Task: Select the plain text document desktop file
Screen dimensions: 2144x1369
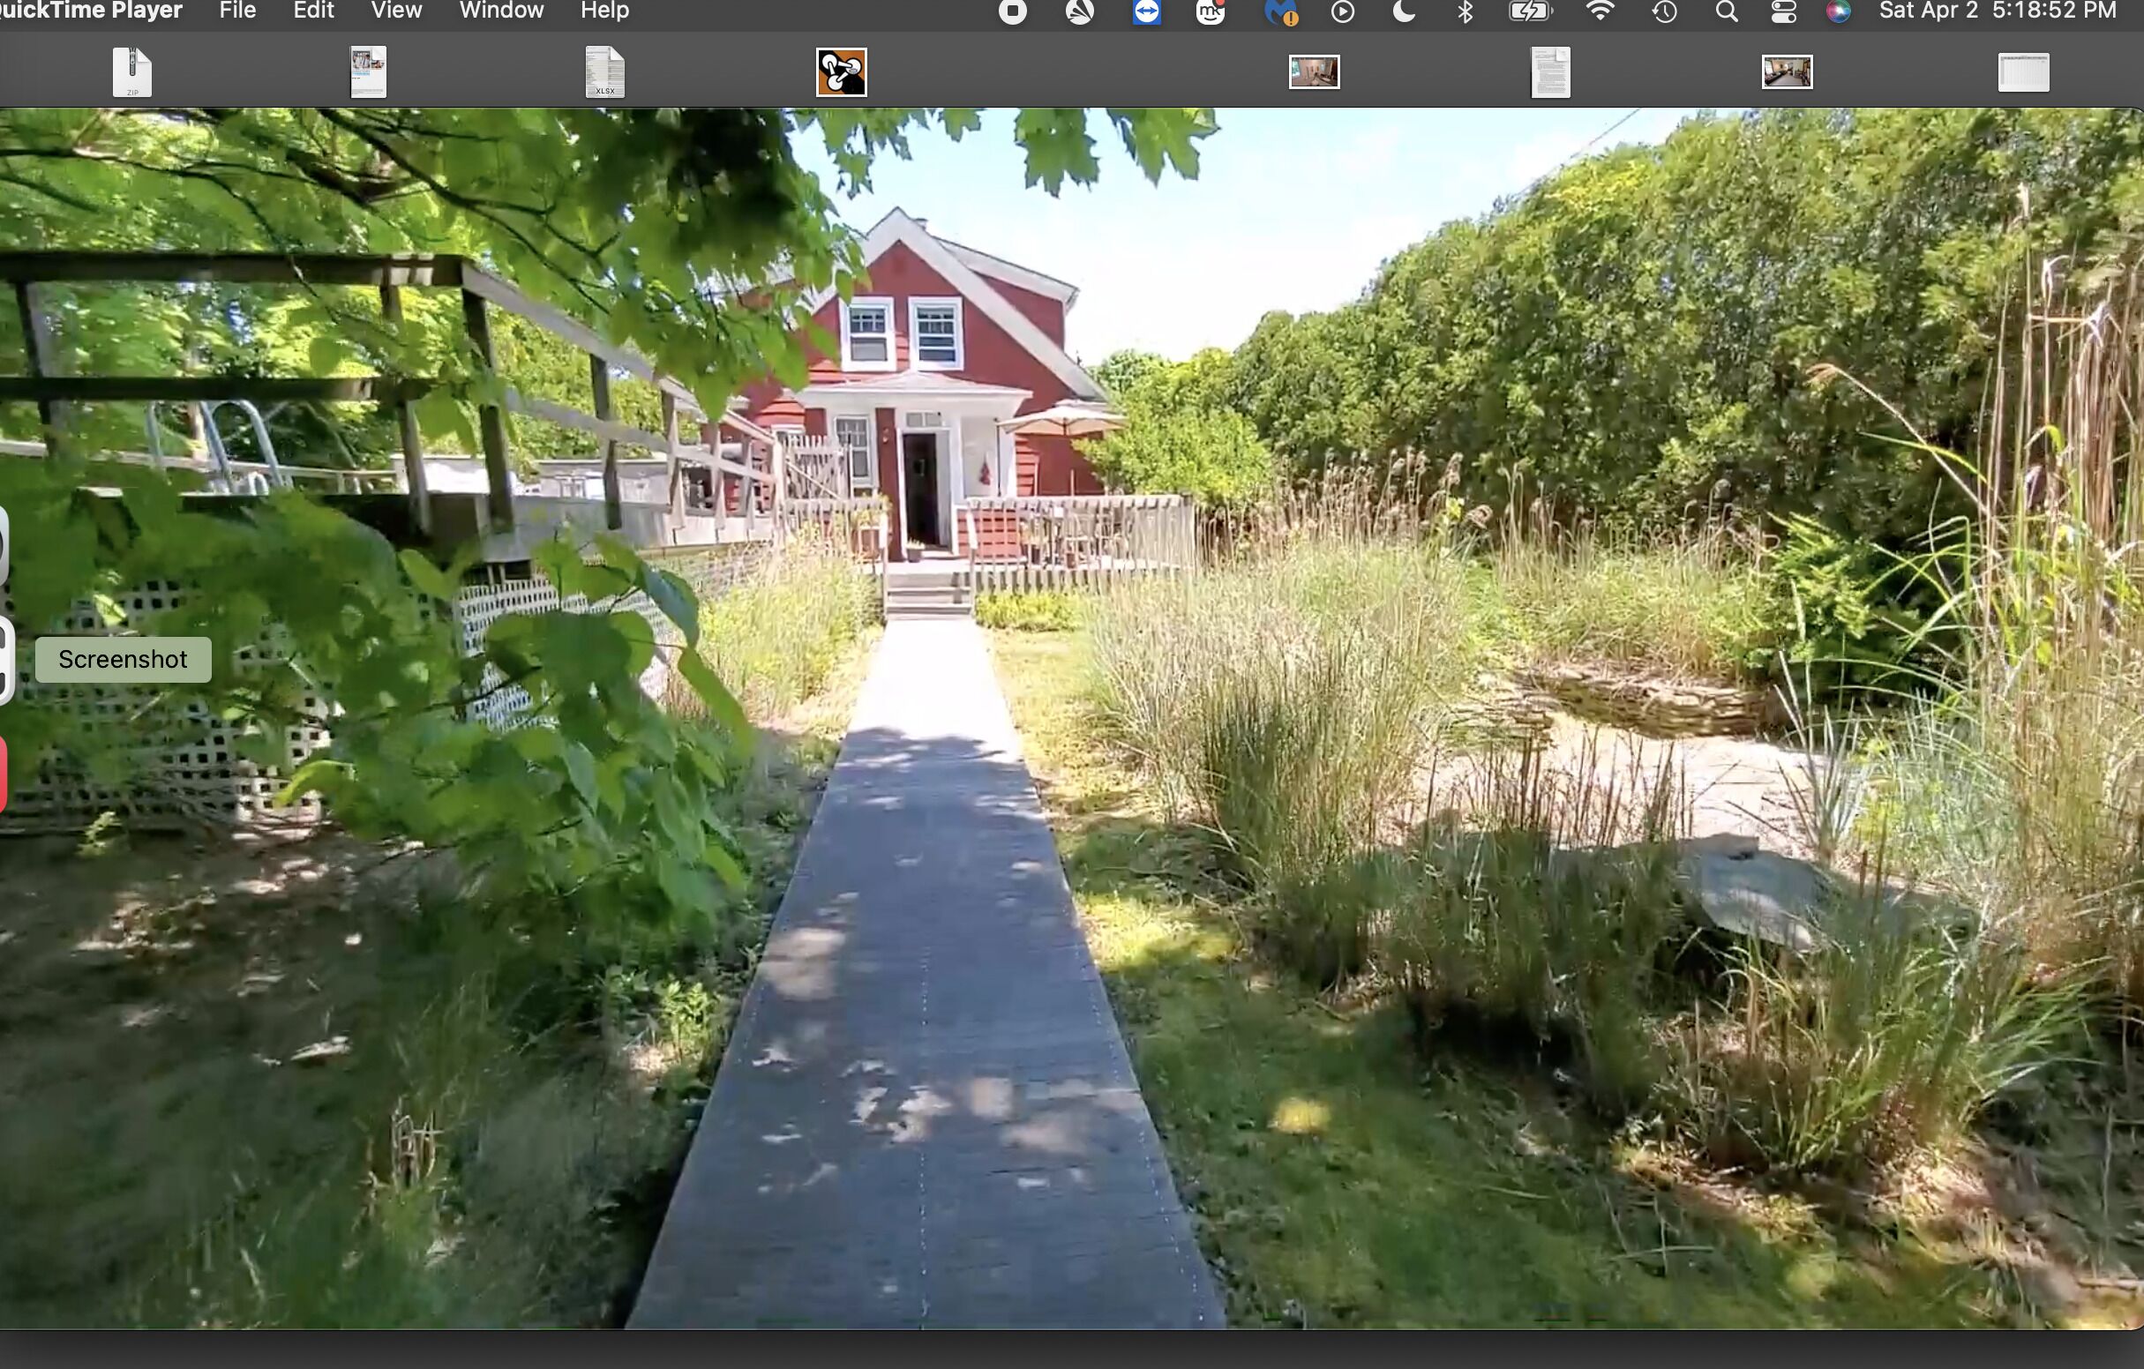Action: (1550, 72)
